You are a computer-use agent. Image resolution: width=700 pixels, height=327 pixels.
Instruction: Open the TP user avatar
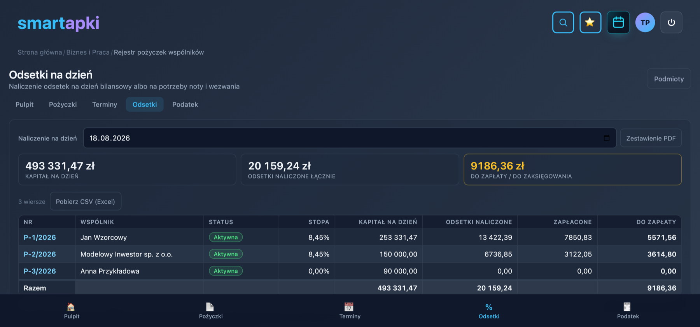pyautogui.click(x=645, y=22)
